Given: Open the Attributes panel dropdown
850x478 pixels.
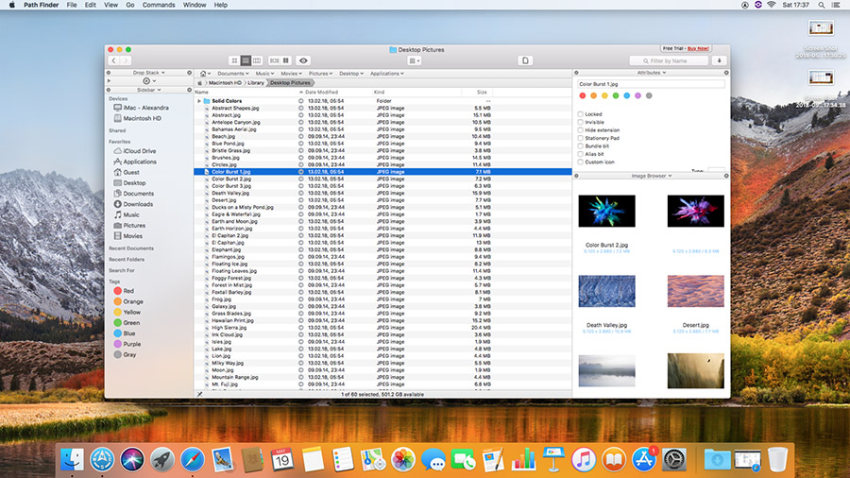Looking at the screenshot, I should coord(651,73).
